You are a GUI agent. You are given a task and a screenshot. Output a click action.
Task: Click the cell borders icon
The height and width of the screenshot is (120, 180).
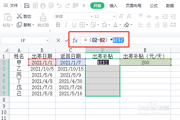[82, 25]
